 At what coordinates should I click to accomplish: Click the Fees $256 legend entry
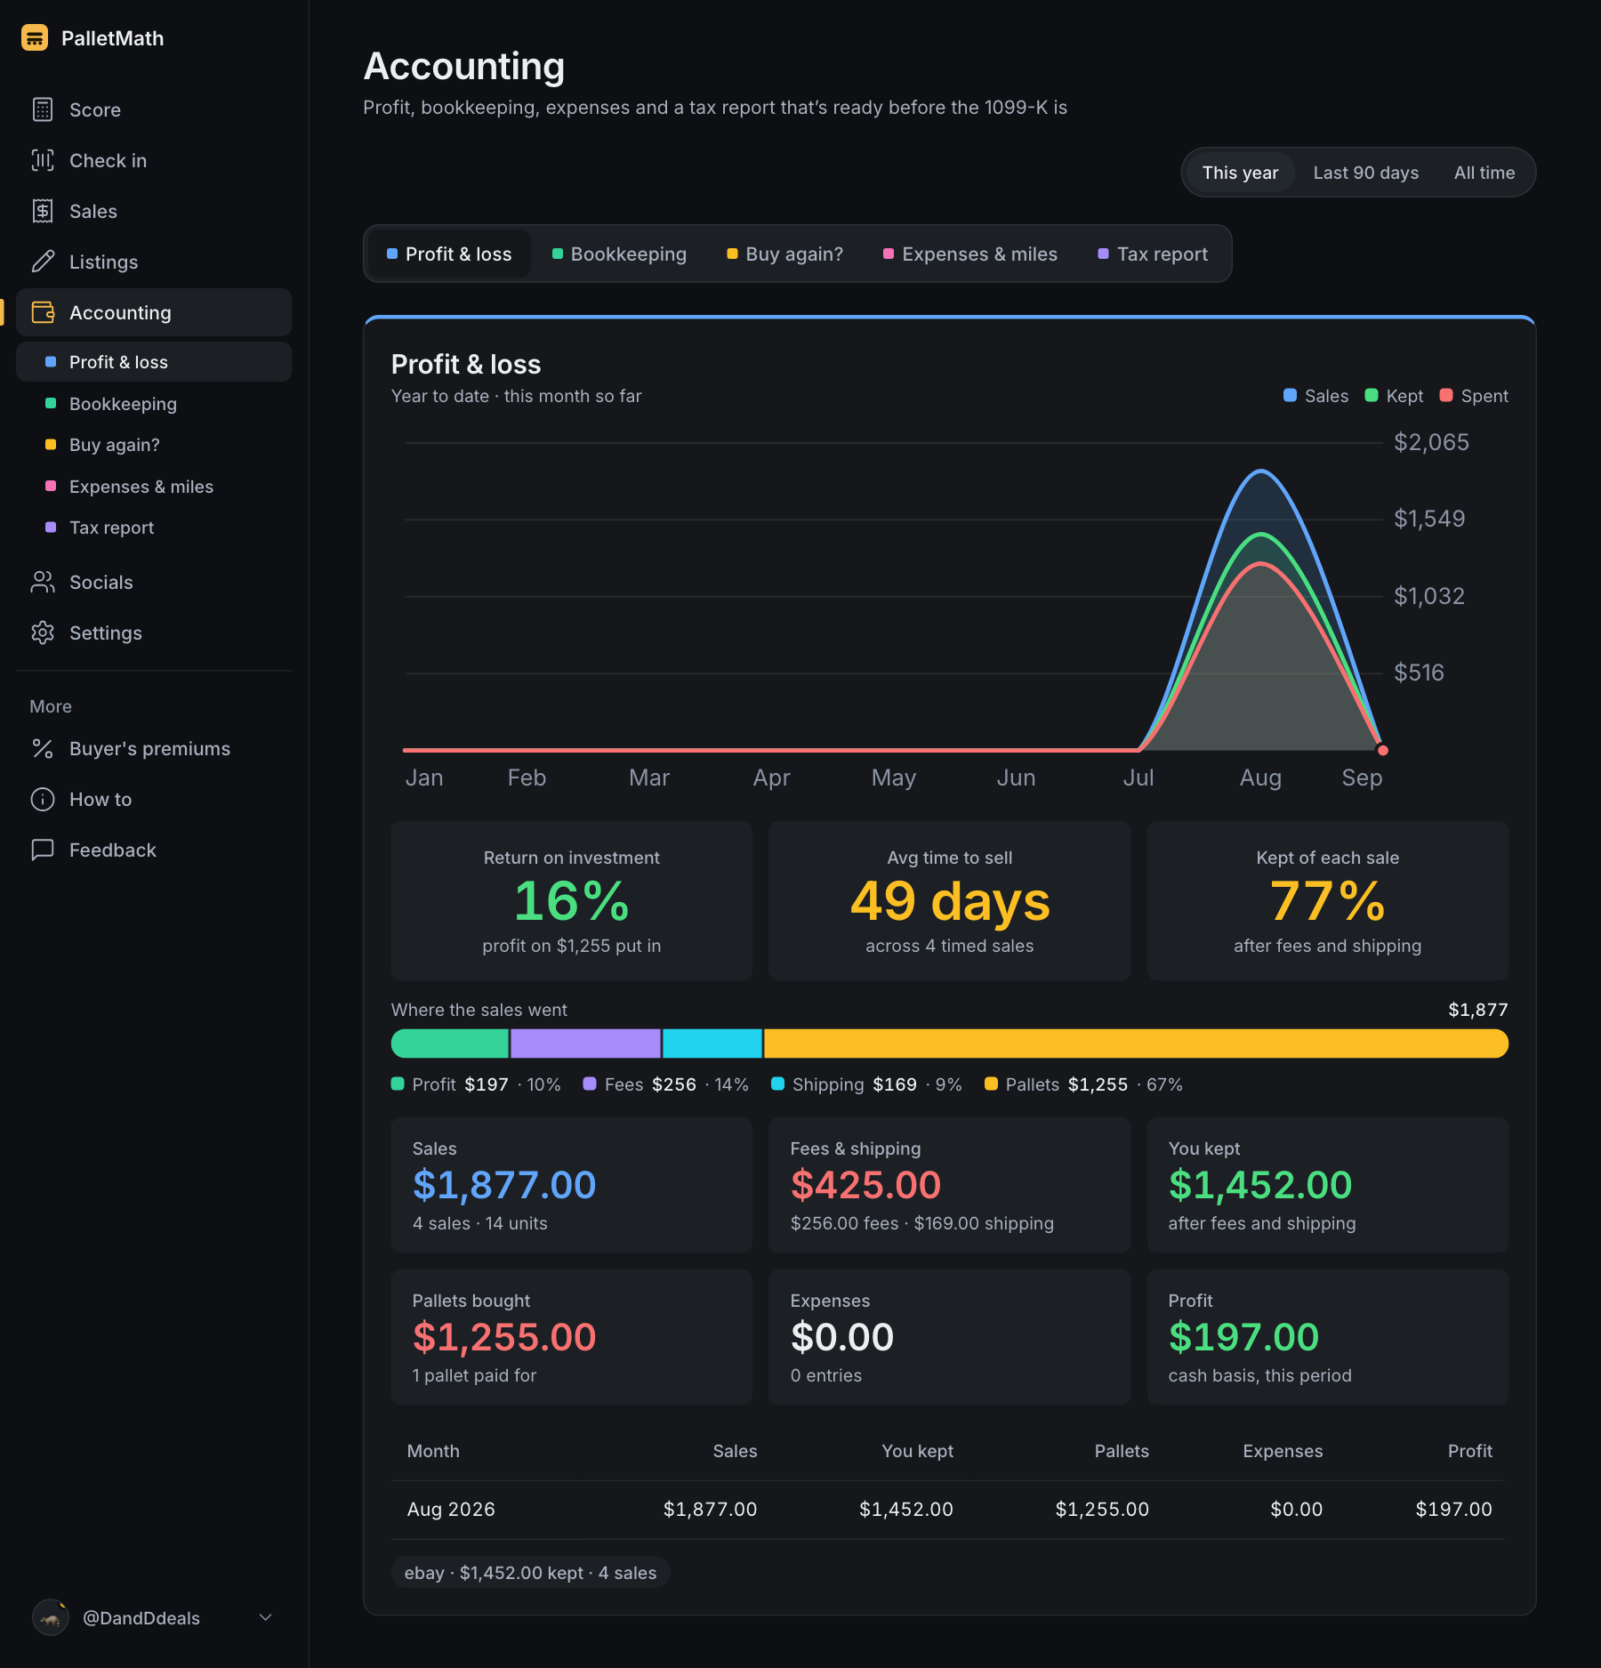pos(666,1084)
